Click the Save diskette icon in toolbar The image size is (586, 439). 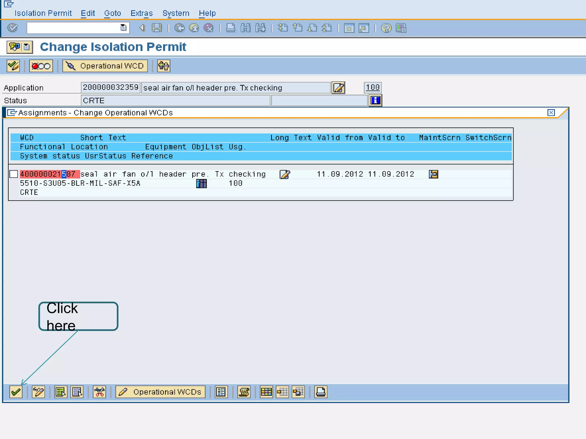[x=157, y=28]
